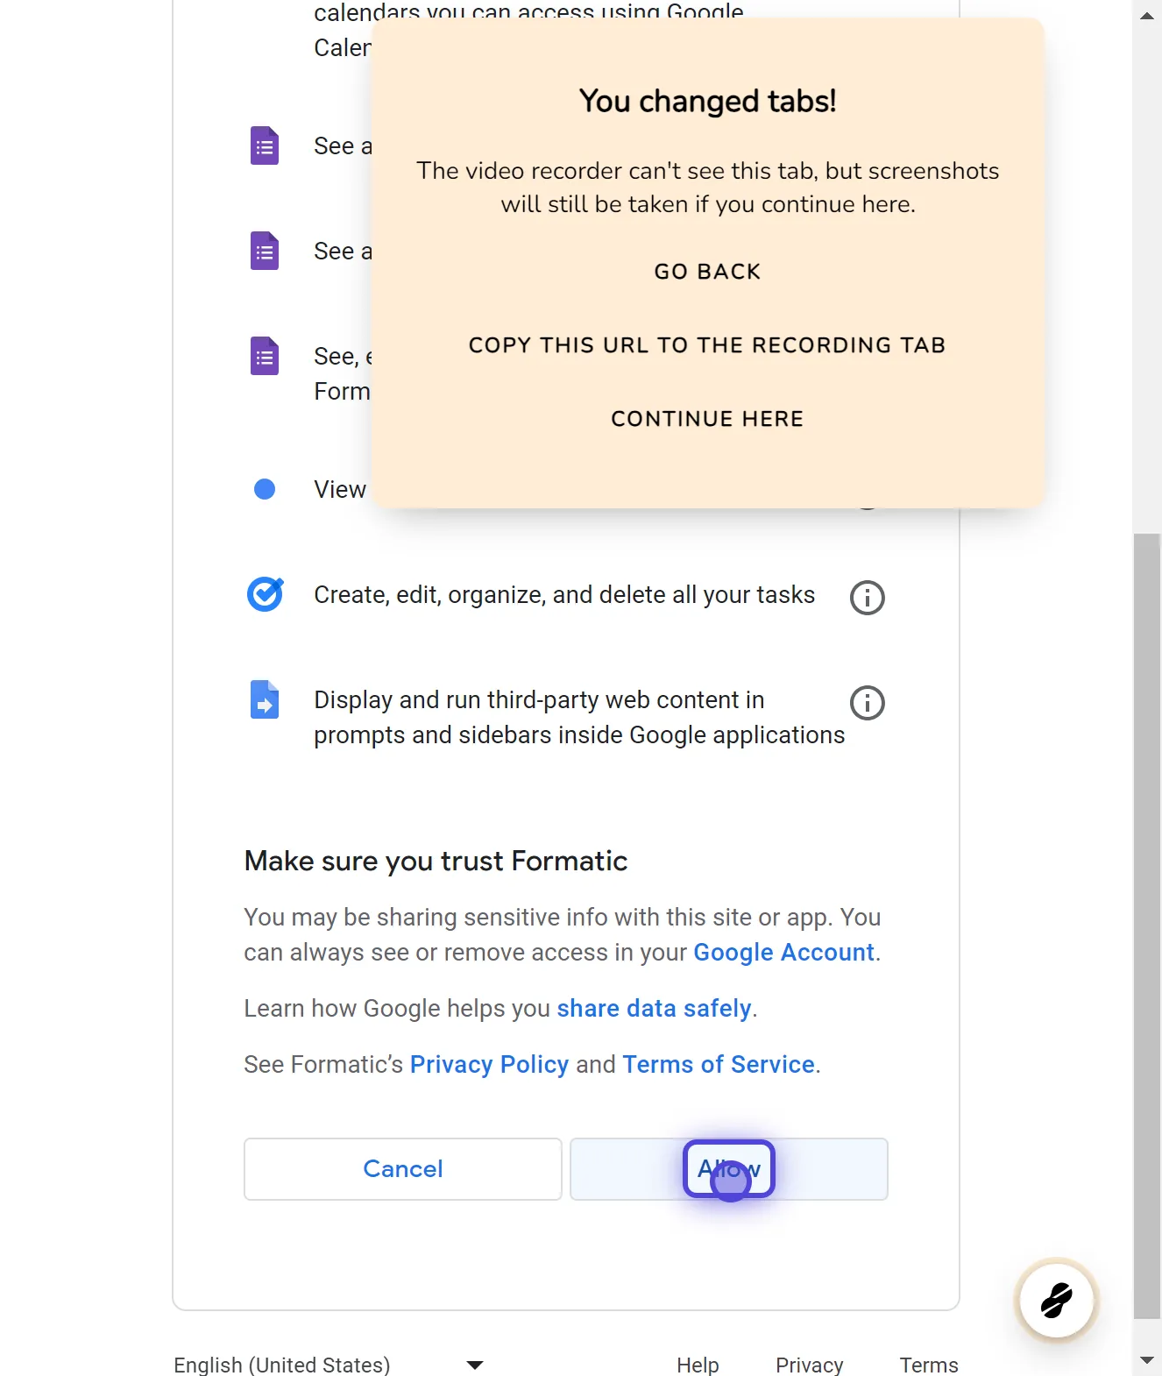Open your Google Account link
Viewport: 1162px width, 1376px height.
[x=783, y=952]
